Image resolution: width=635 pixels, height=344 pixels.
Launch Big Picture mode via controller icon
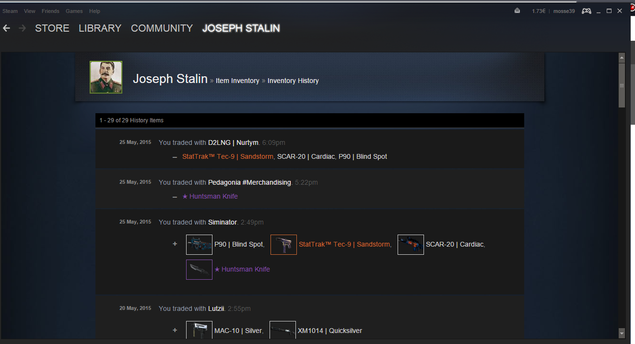pos(586,11)
